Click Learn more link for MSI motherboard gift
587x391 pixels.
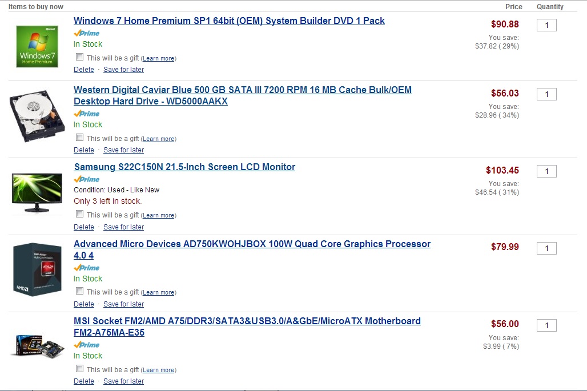[159, 370]
